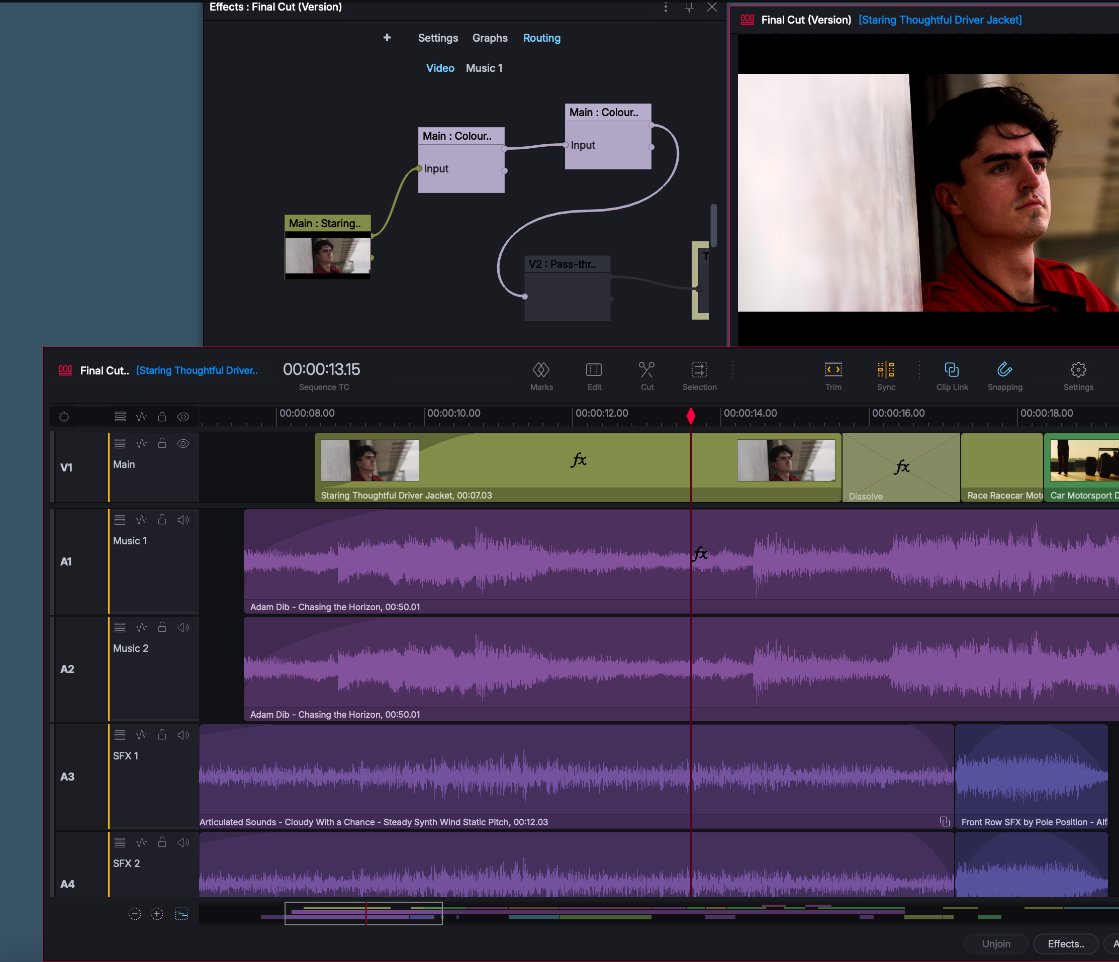Image resolution: width=1119 pixels, height=962 pixels.
Task: Click the add effect plus icon
Action: pyautogui.click(x=387, y=38)
